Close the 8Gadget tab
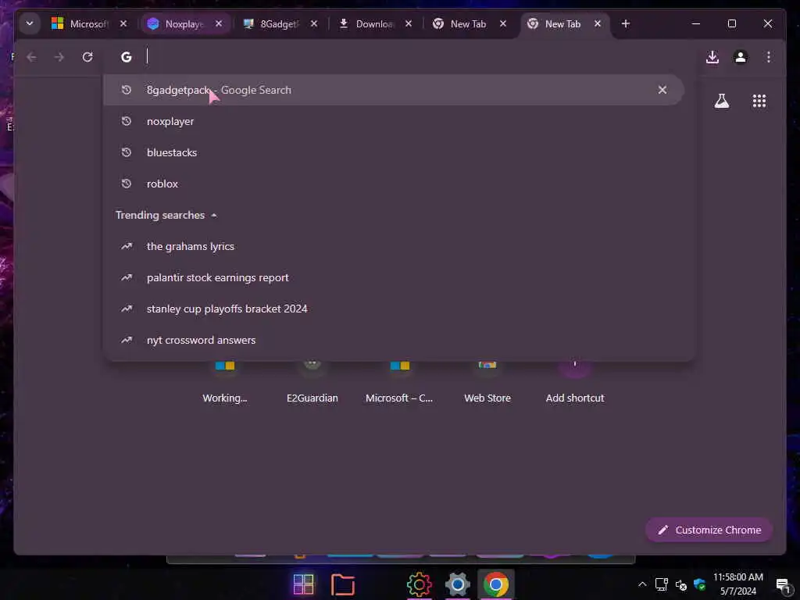The height and width of the screenshot is (600, 800). 314,23
